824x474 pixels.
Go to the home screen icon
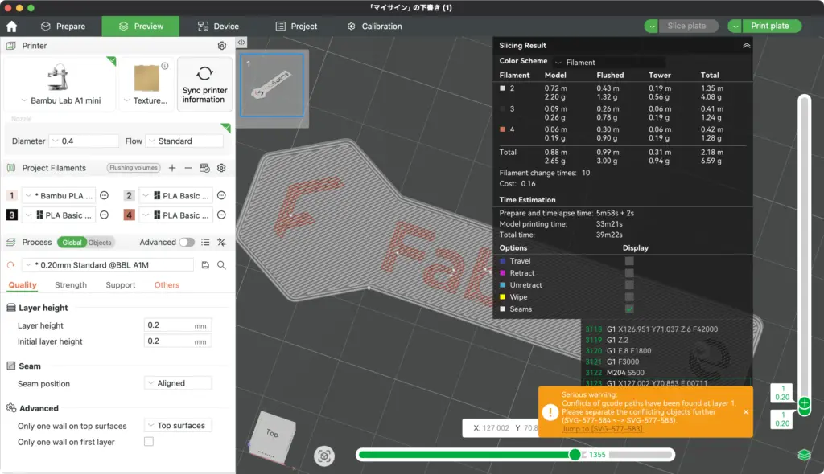pos(11,27)
